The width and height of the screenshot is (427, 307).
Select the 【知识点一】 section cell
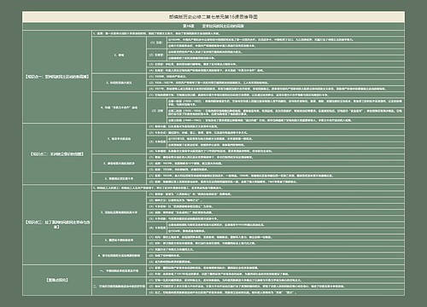pyautogui.click(x=57, y=77)
